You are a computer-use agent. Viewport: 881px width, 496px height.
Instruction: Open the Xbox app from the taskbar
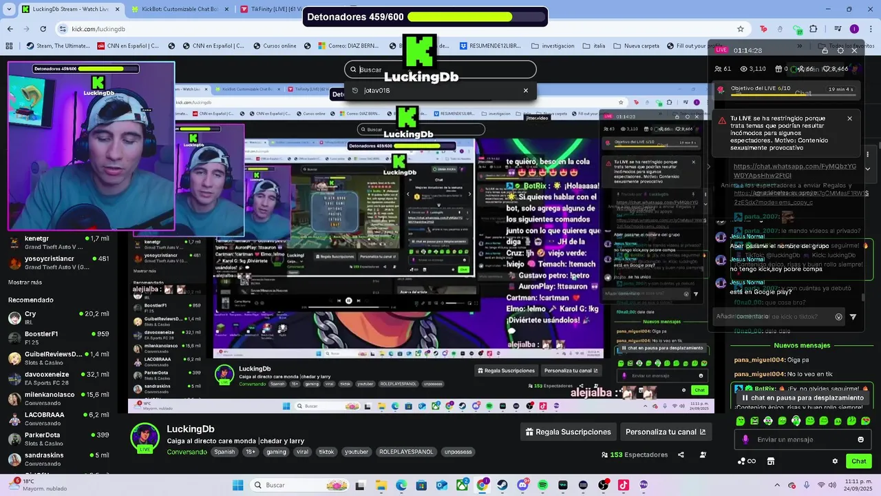point(462,485)
